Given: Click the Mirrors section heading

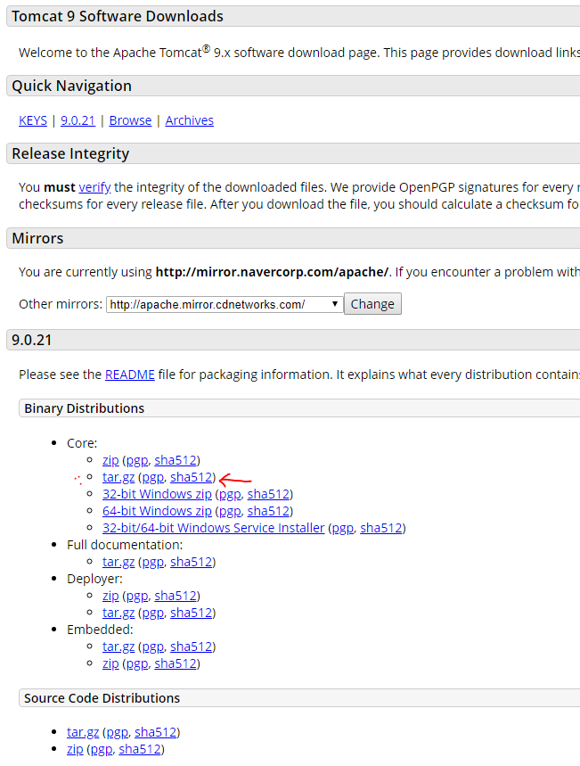Looking at the screenshot, I should pyautogui.click(x=37, y=238).
